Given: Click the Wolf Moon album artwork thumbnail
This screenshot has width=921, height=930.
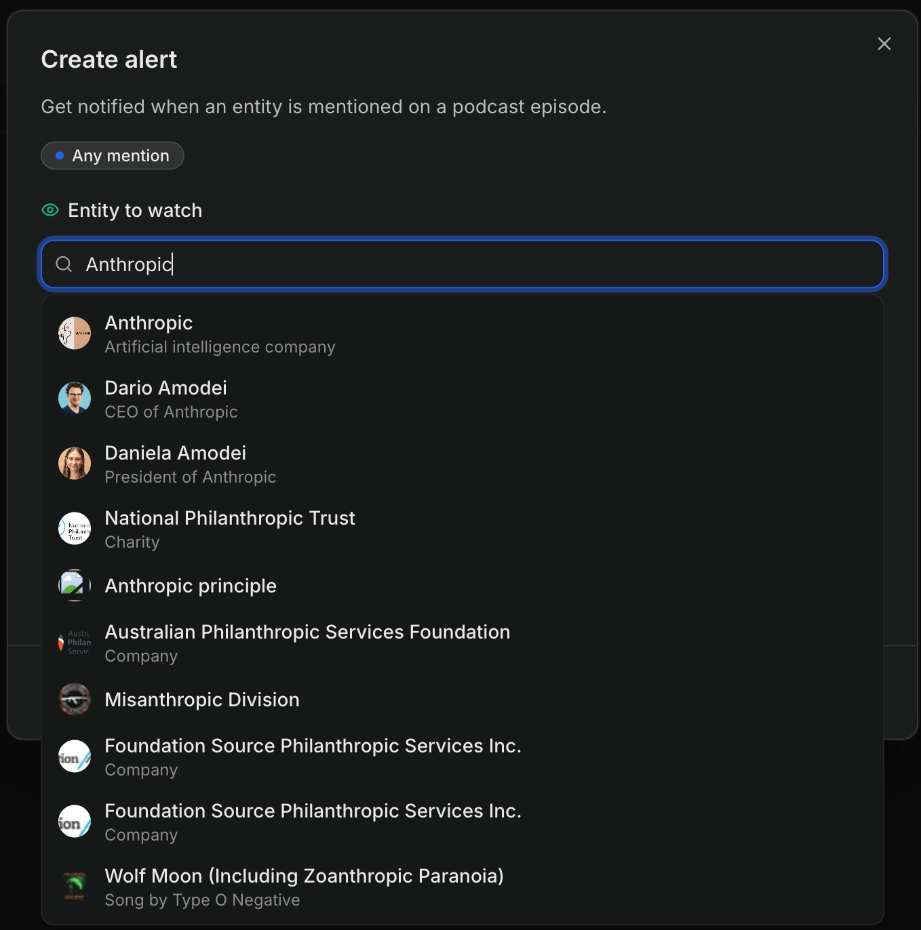Looking at the screenshot, I should [75, 887].
